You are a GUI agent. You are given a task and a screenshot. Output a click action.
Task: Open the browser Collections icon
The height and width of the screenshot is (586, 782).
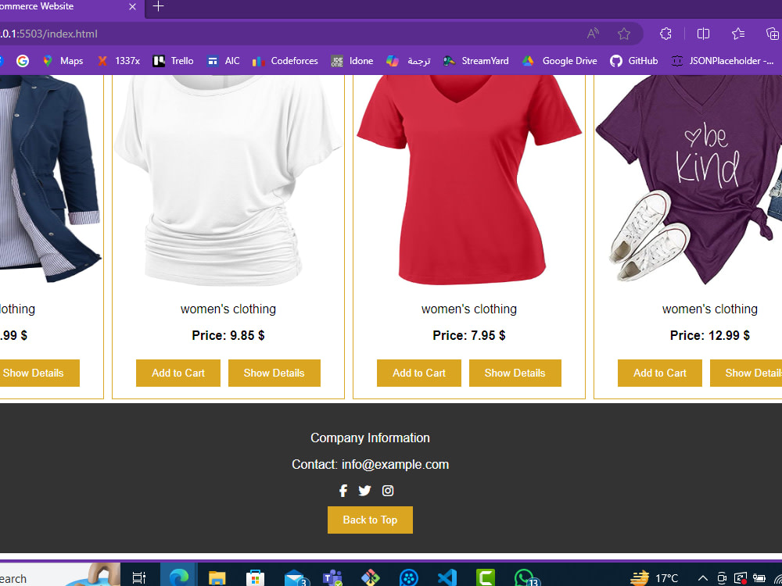[738, 34]
